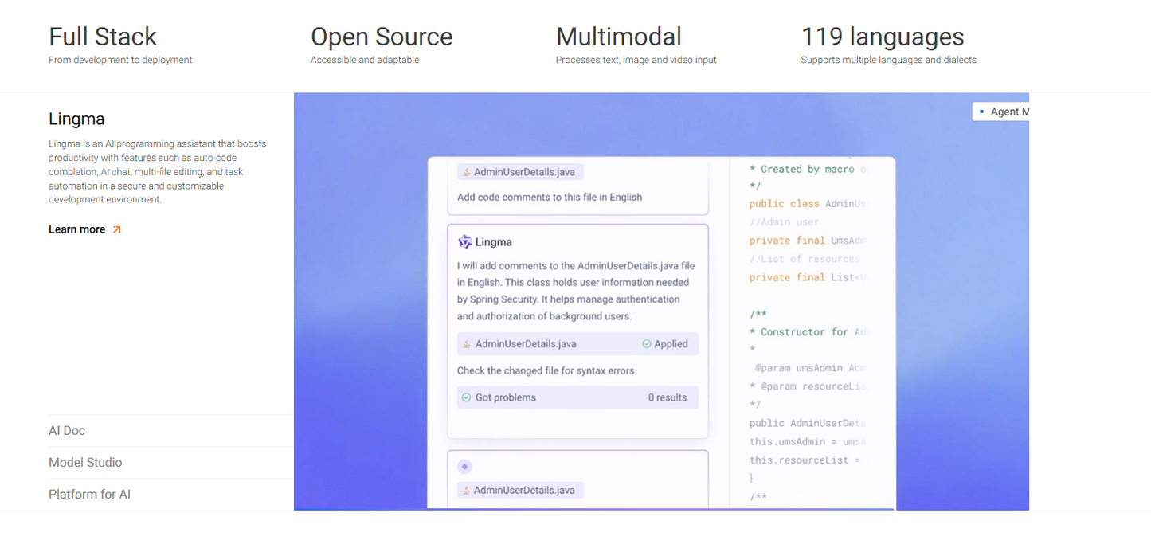Click the purple diamond icon in bottom card
Screen dimensions: 1151x552
tap(464, 466)
